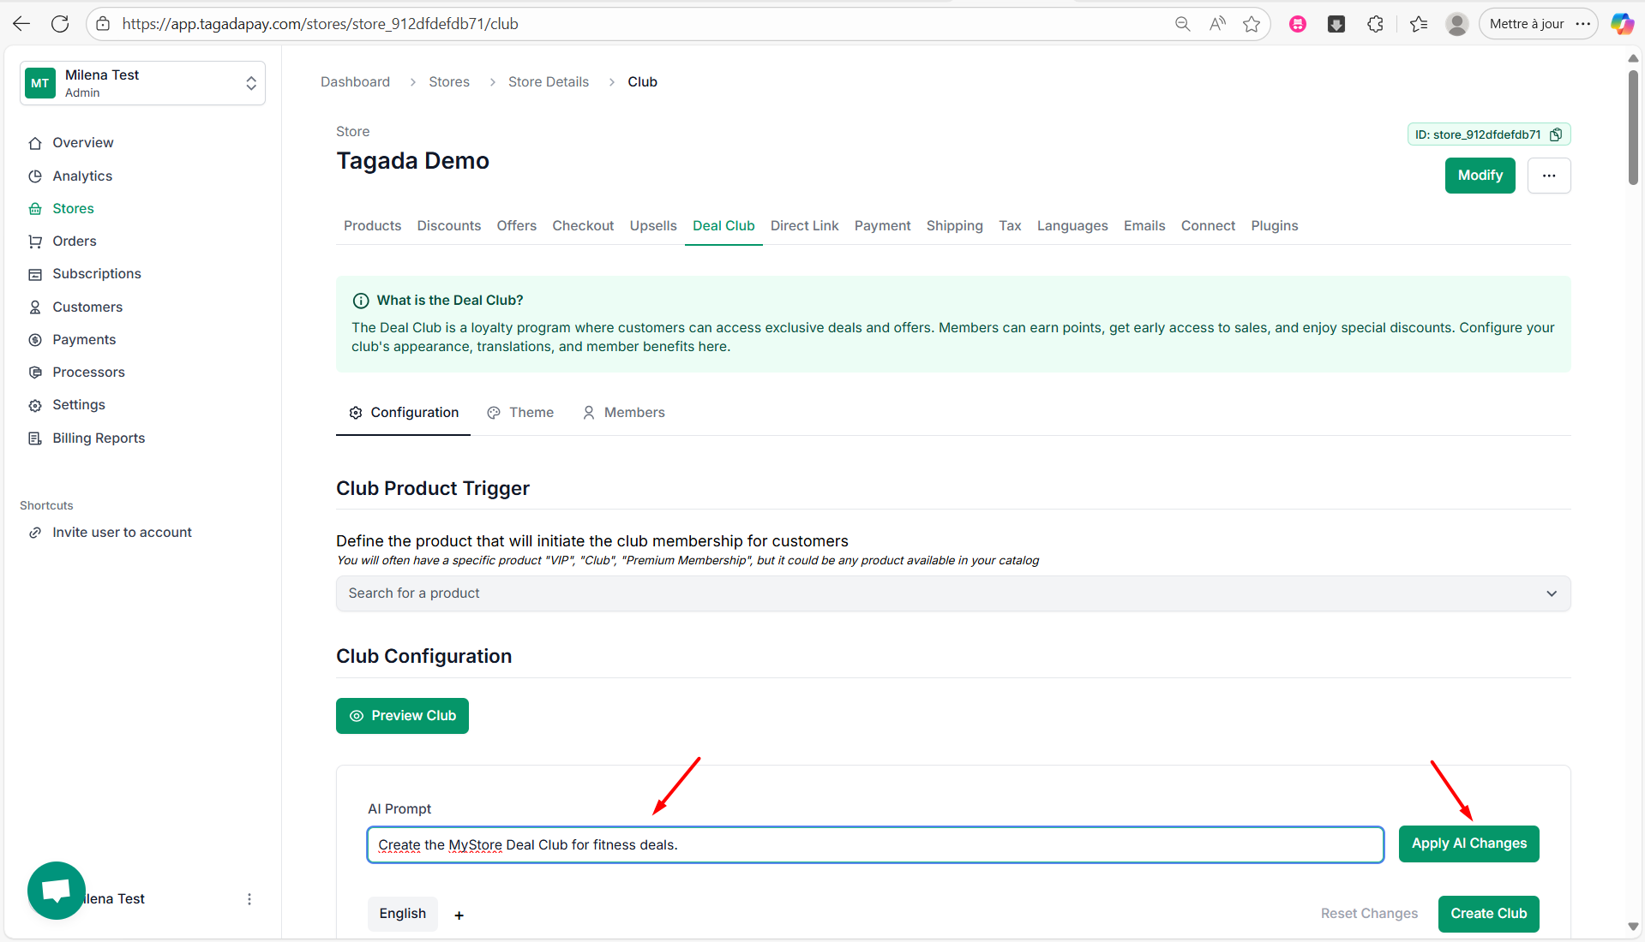View site info lock icon
The image size is (1645, 942).
(103, 24)
